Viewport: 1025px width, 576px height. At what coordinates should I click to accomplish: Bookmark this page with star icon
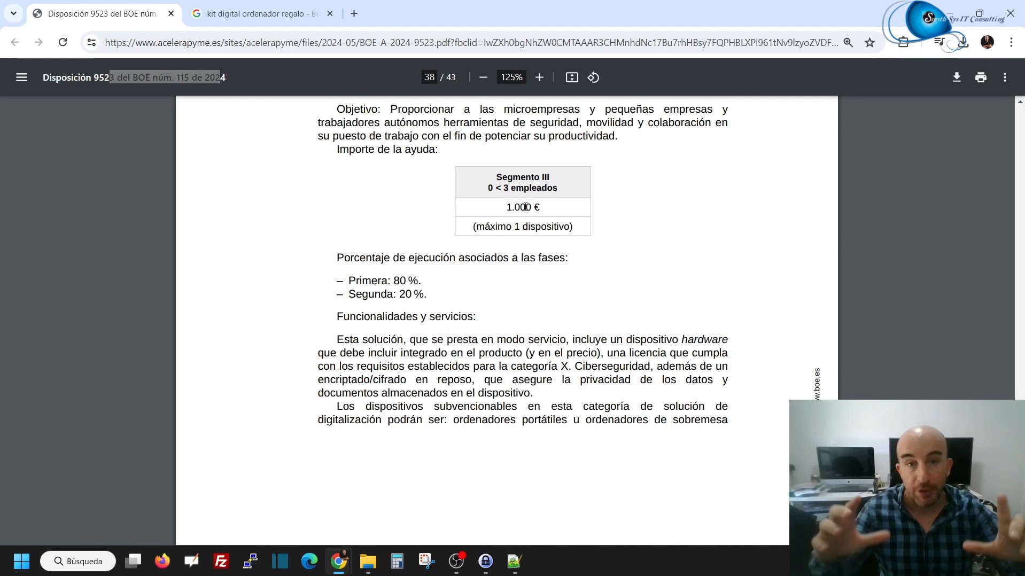(x=870, y=43)
